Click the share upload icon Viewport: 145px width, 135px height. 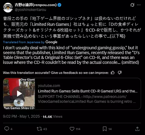pos(137,129)
